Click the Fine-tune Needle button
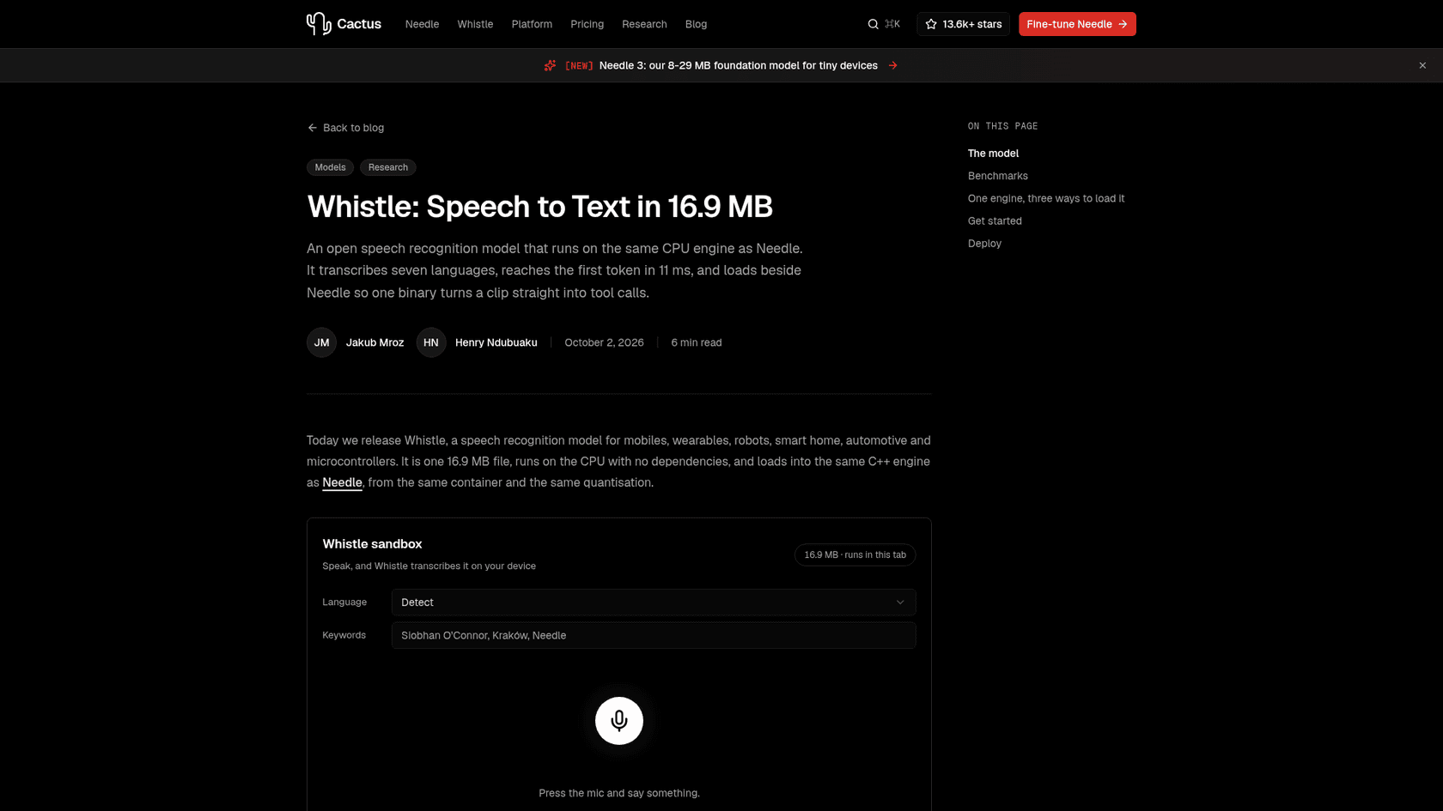The height and width of the screenshot is (811, 1443). pos(1077,24)
